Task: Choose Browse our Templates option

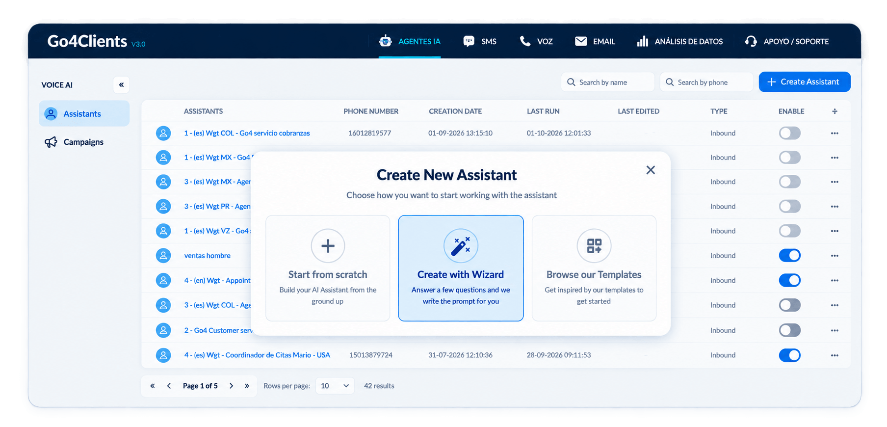Action: [594, 268]
